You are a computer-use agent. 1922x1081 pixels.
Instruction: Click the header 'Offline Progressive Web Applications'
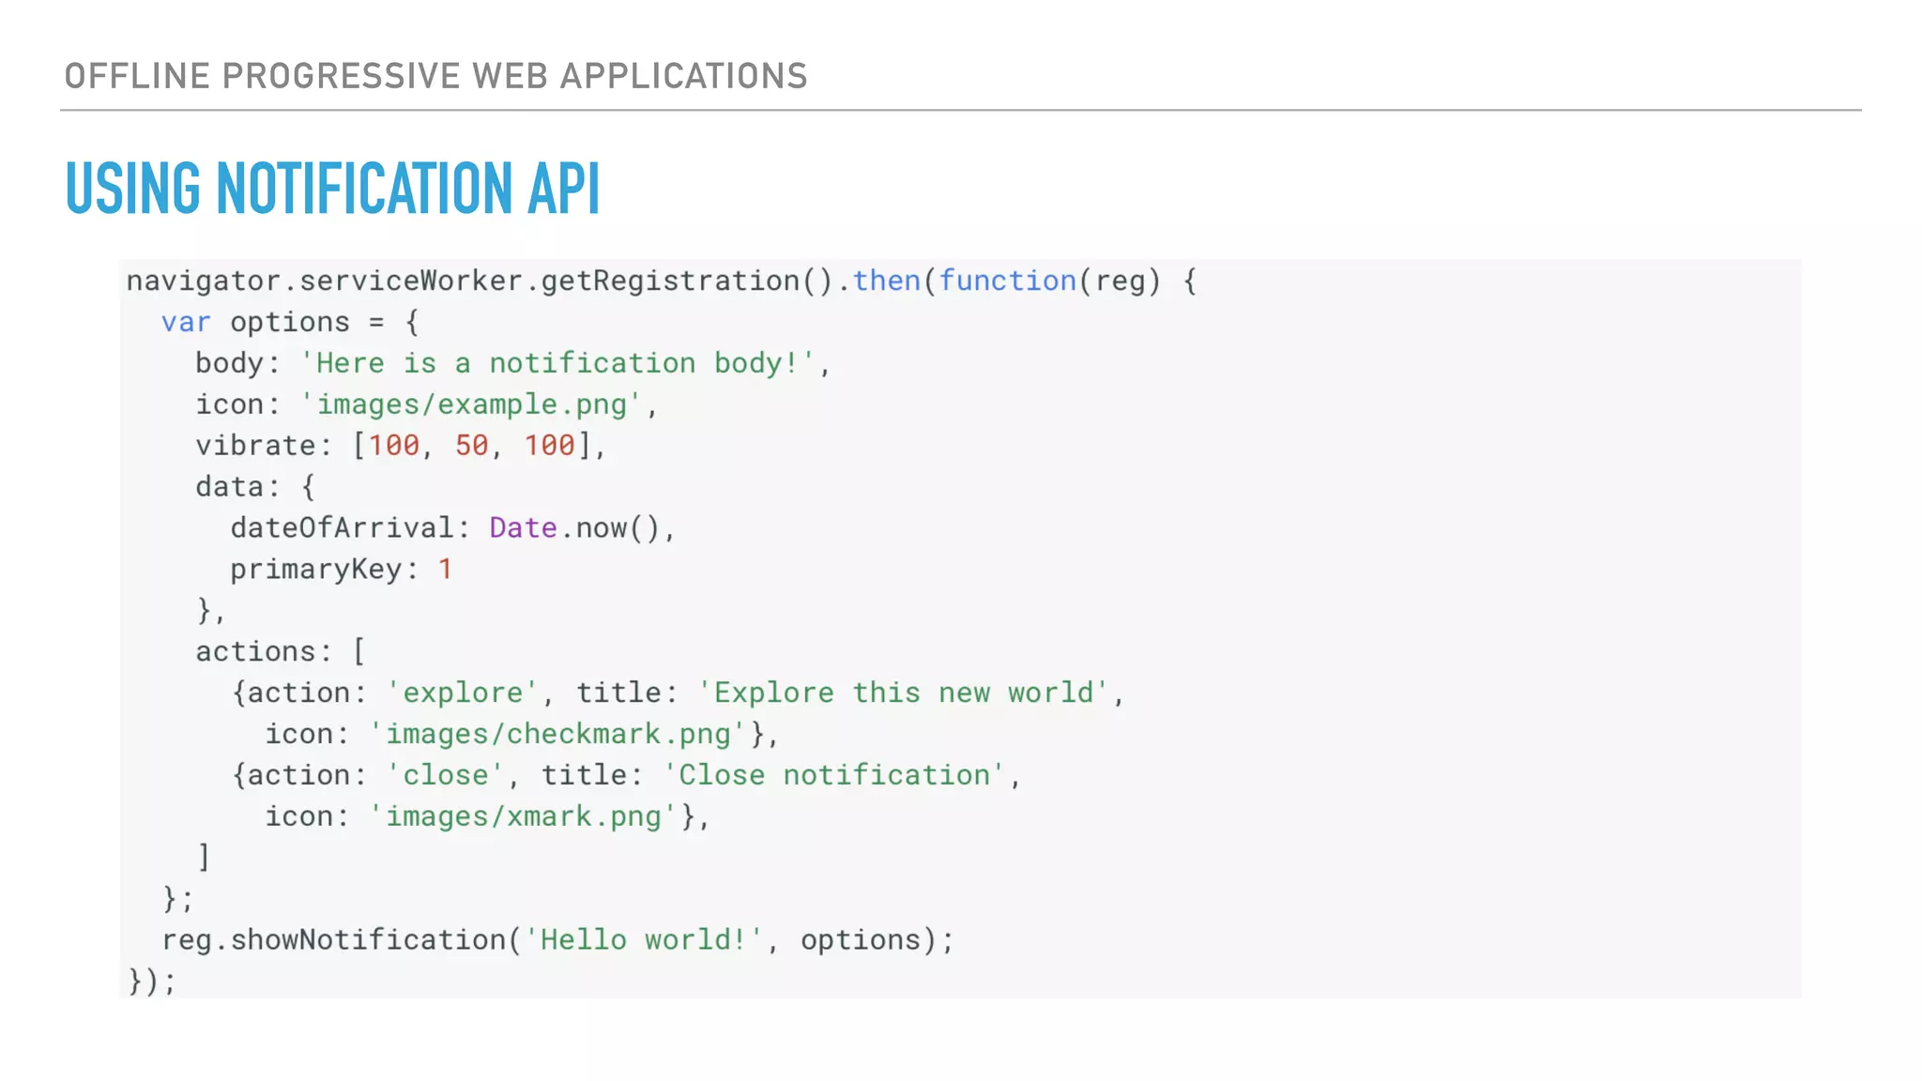point(435,76)
